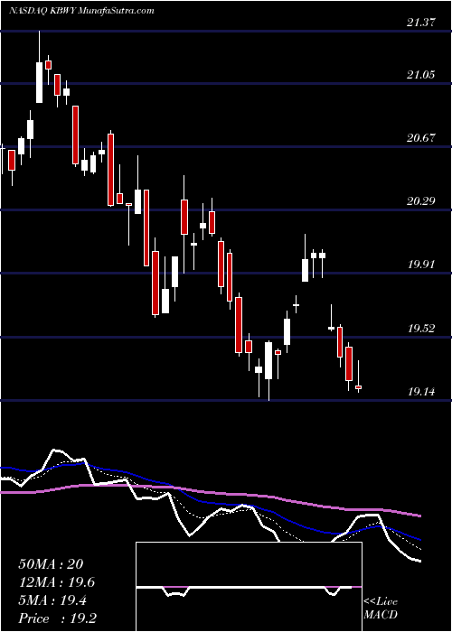Select the 20.29 price axis label

tap(421, 200)
